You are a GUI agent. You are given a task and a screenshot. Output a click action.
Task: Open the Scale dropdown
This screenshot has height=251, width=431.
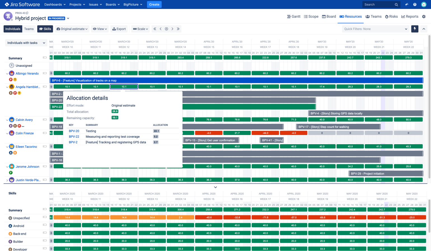tap(140, 29)
